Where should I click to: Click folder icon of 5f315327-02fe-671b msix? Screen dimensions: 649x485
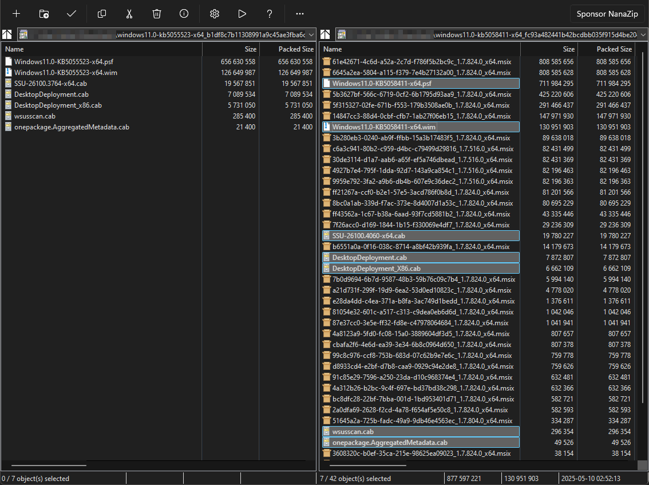[327, 105]
